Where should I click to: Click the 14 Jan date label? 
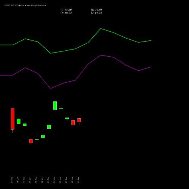(x=54, y=180)
